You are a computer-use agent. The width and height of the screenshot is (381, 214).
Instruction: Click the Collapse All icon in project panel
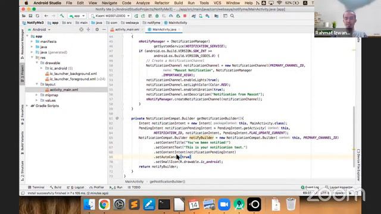point(89,30)
